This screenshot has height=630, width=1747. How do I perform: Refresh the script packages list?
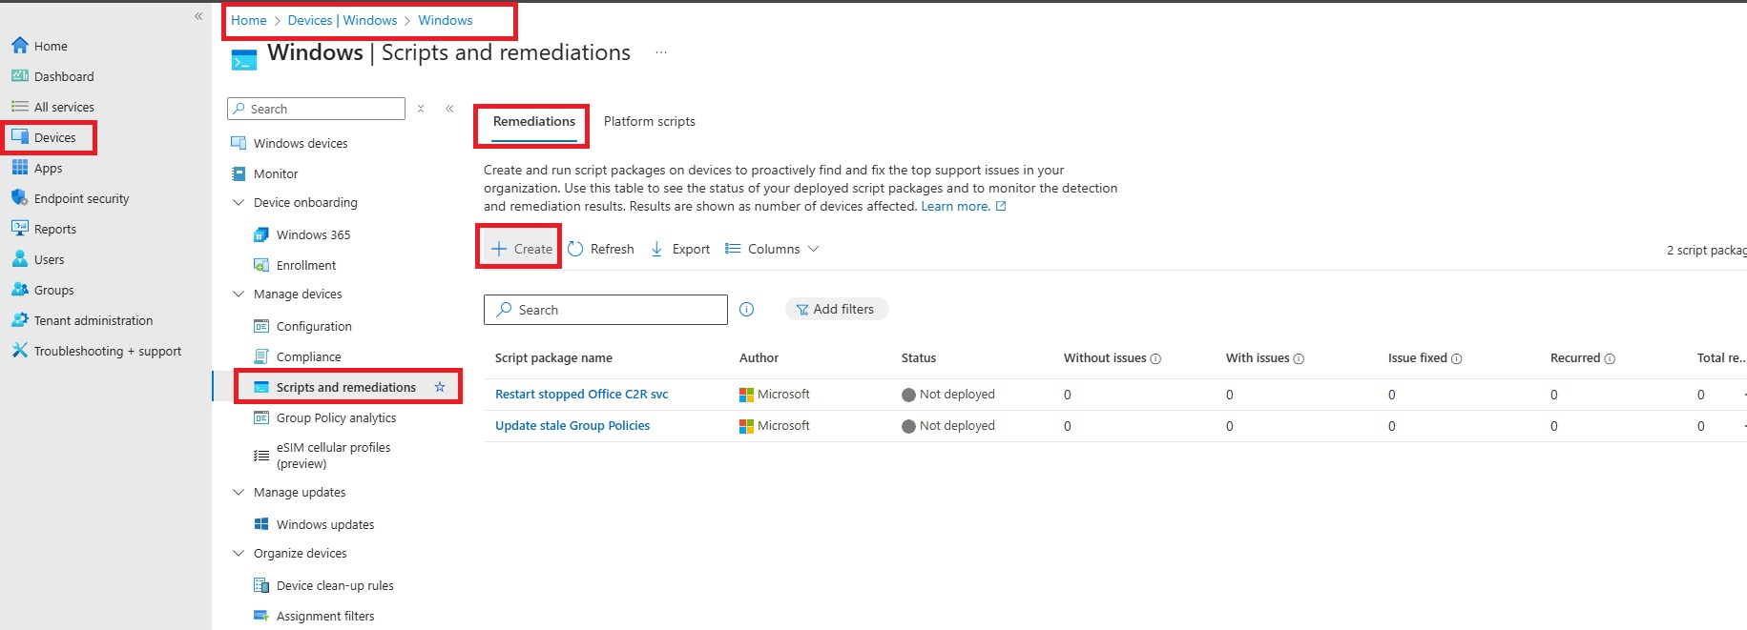[x=601, y=249]
